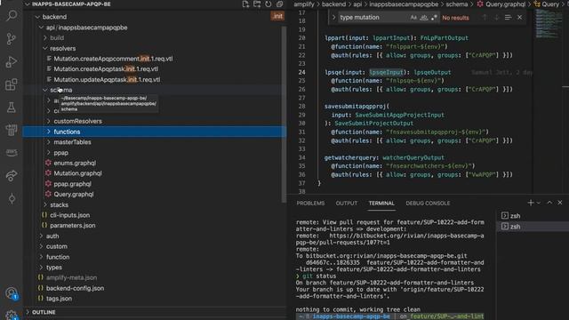Screen dimensions: 569x320
Task: Go to next find match
Action: 496,18
